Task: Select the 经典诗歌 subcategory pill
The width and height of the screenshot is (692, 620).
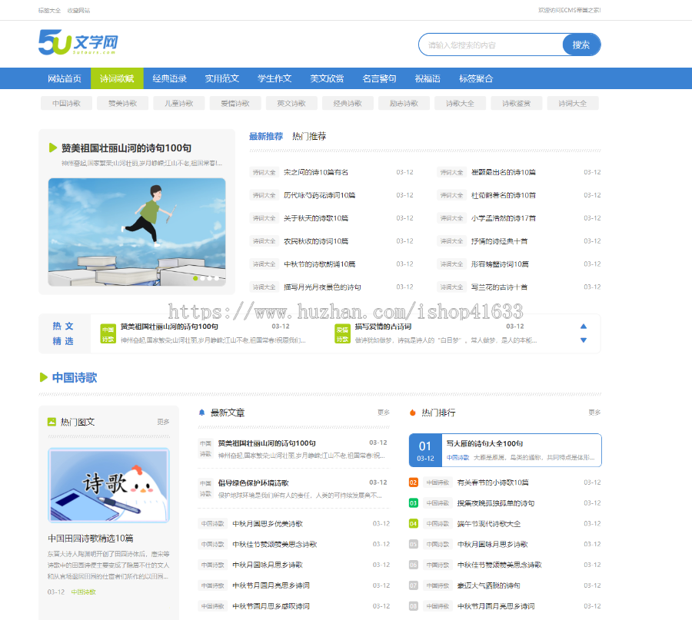Action: coord(348,103)
